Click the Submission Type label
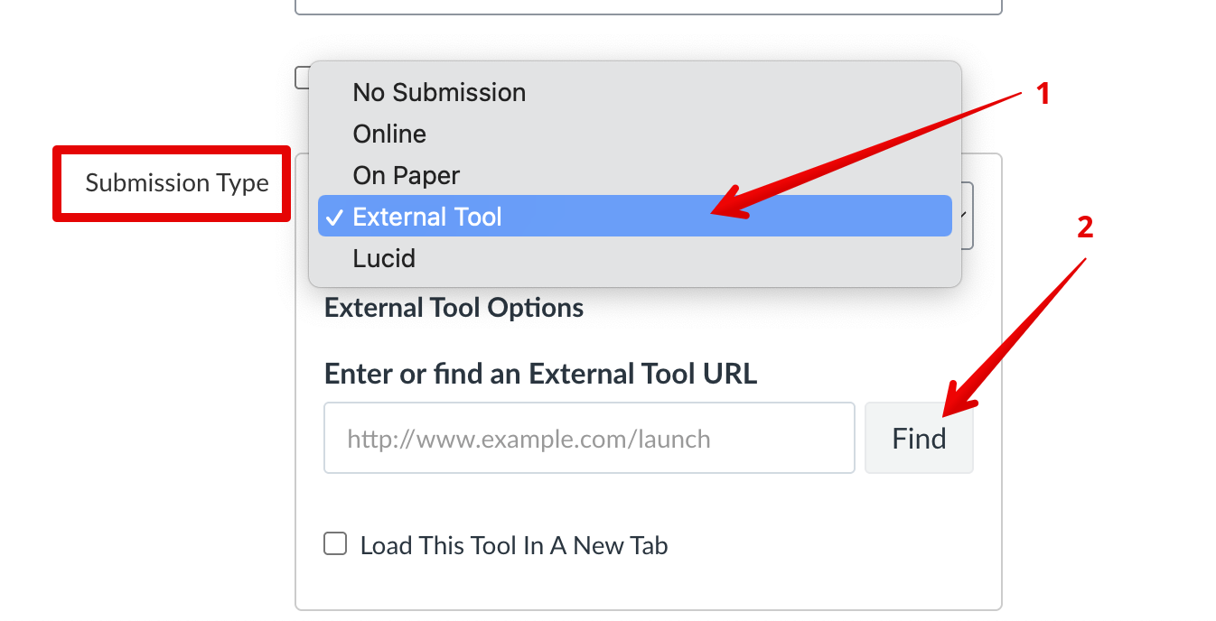Image resolution: width=1216 pixels, height=621 pixels. pos(177,183)
